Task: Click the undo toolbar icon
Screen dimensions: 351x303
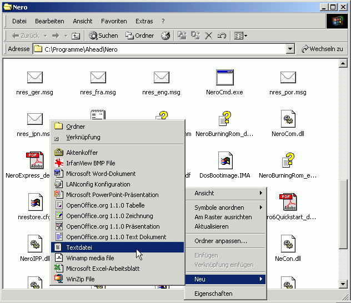Action: (x=222, y=36)
